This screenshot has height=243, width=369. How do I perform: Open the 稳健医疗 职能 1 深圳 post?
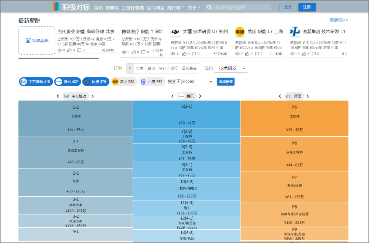pos(142,31)
